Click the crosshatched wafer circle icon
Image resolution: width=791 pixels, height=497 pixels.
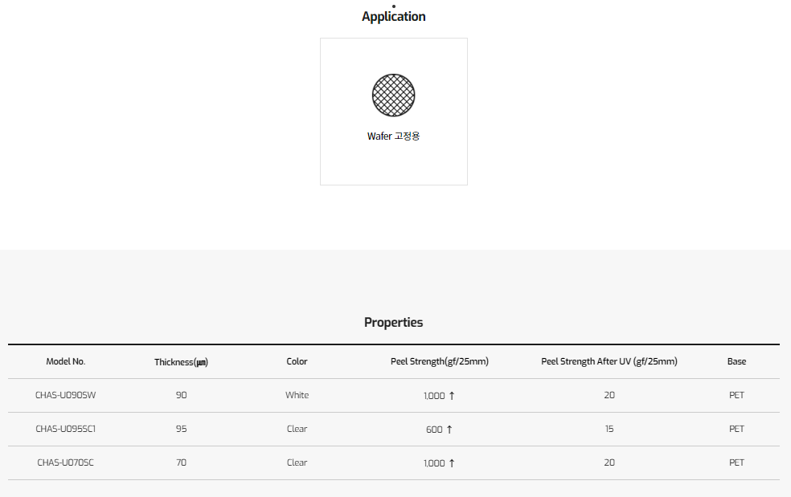393,95
